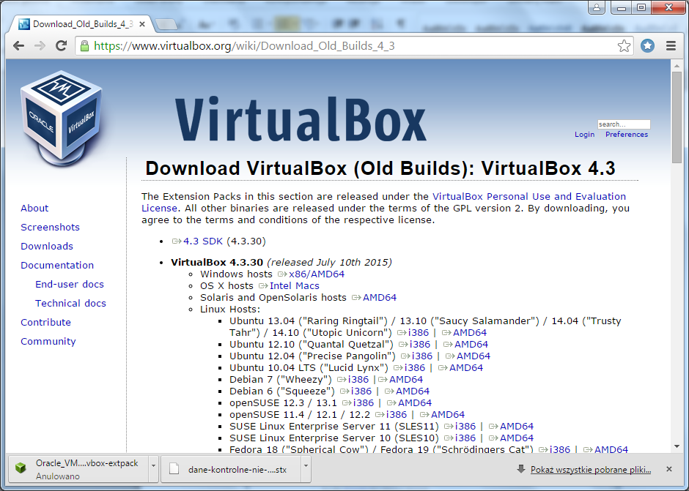
Task: Go back with the browser back arrow
Action: click(x=18, y=45)
